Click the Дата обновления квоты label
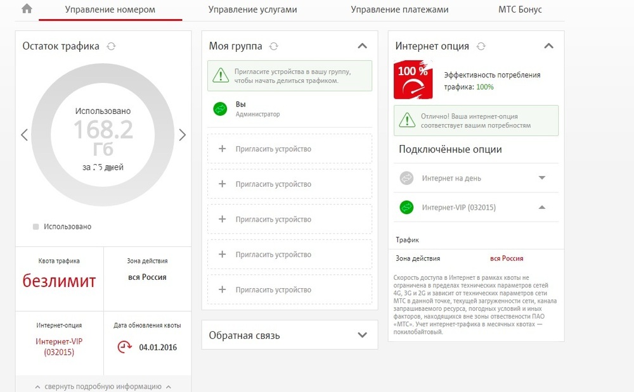Screen dimensions: 634x392 pos(147,326)
